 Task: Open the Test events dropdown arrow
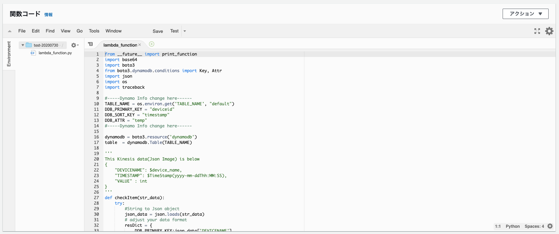[185, 31]
